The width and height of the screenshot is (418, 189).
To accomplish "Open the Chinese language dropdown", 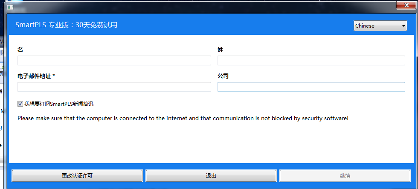I will [x=380, y=26].
